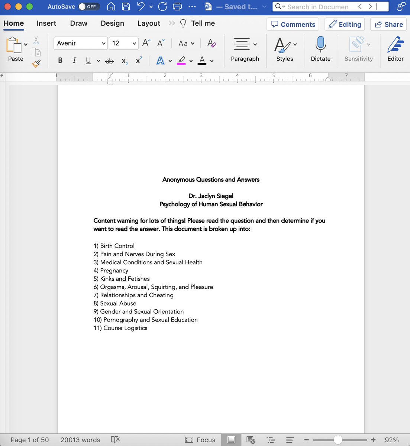Click the 92% zoom level
410x446 pixels.
point(392,440)
